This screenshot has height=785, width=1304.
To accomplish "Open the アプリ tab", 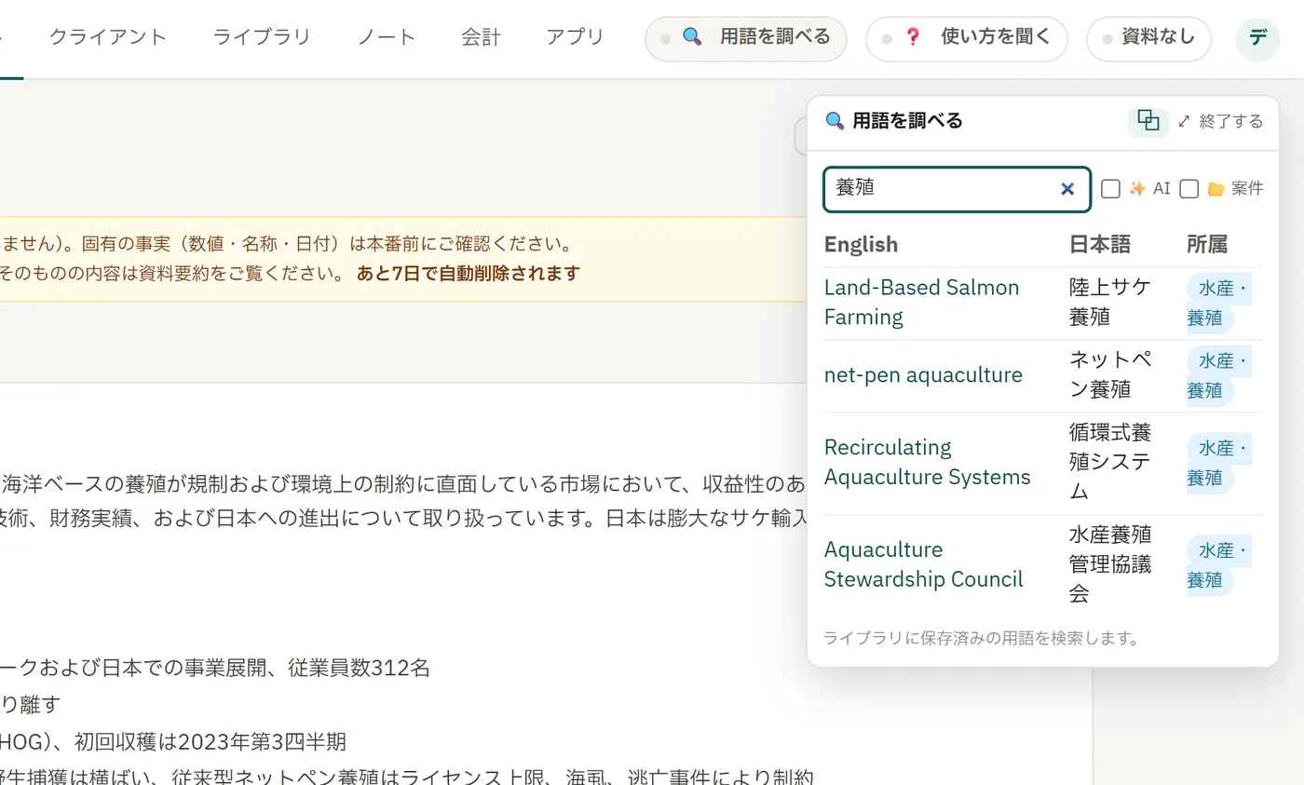I will pyautogui.click(x=575, y=37).
